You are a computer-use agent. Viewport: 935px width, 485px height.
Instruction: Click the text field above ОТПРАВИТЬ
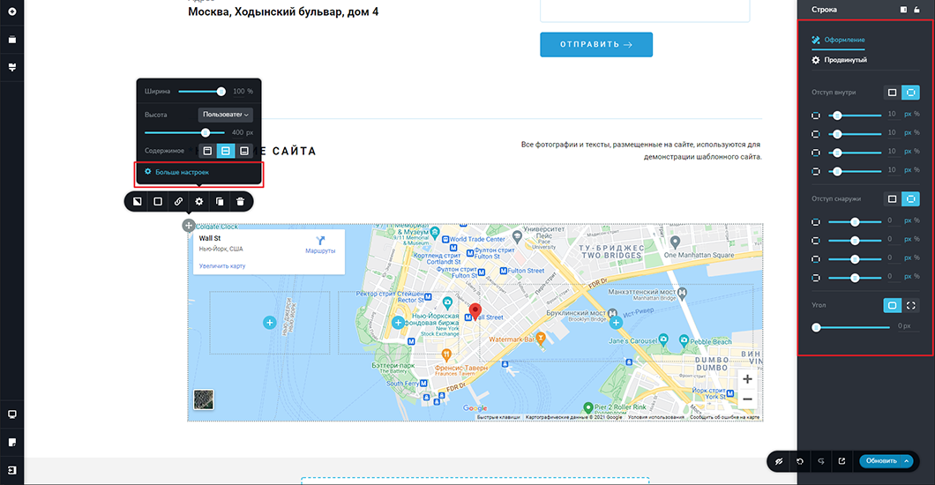(x=645, y=11)
